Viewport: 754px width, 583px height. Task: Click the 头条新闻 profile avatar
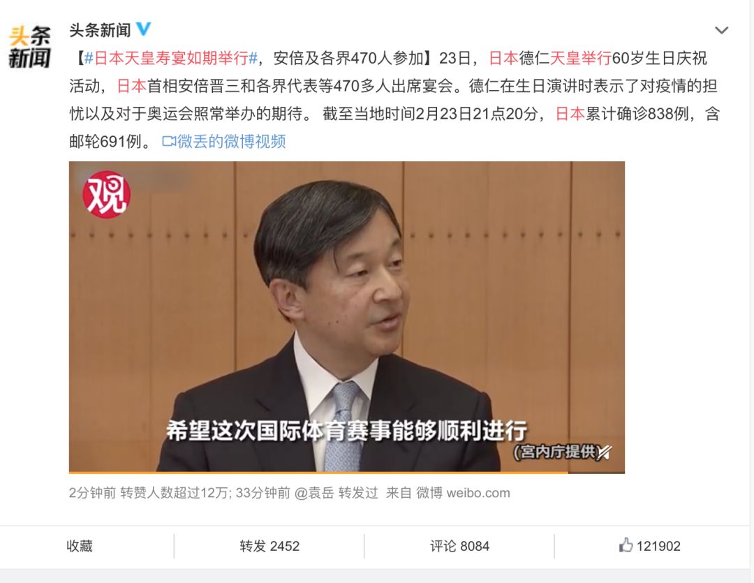click(30, 47)
